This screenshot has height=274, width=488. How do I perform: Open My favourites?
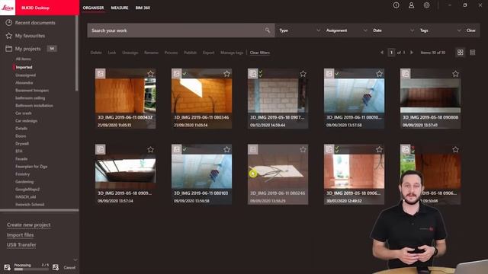coord(30,36)
